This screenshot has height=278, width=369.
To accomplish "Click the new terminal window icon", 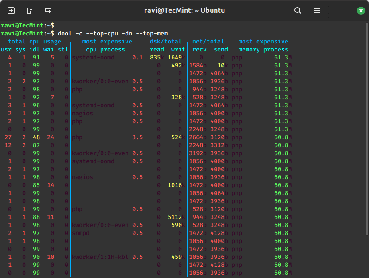I will pyautogui.click(x=30, y=11).
